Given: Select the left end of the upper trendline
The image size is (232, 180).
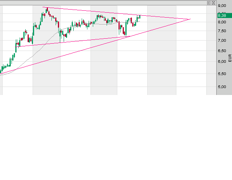Looking at the screenshot, I should (43, 7).
